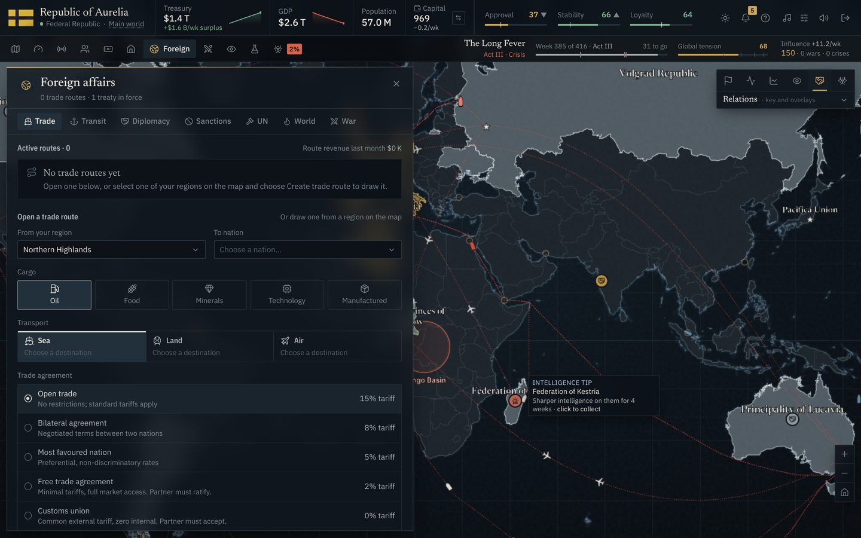Switch to the Diplomacy tab
861x538 pixels.
point(145,121)
